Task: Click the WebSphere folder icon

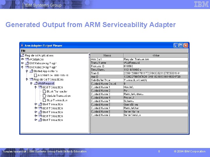Action: pos(27,59)
